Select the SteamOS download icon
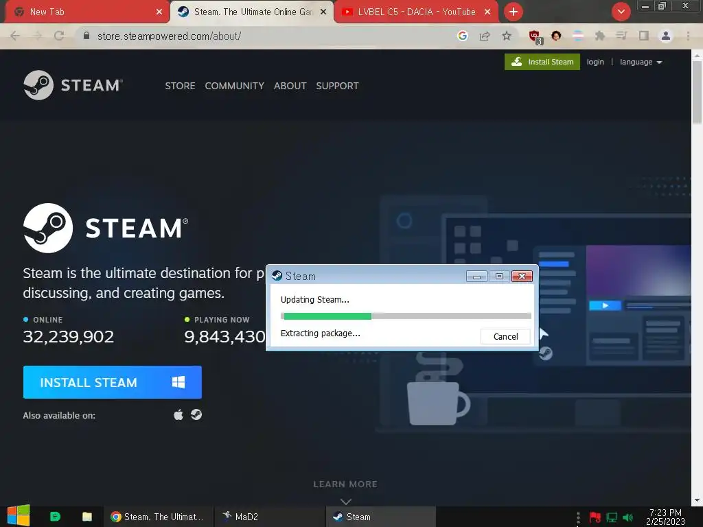Viewport: 703px width, 527px height. [196, 414]
